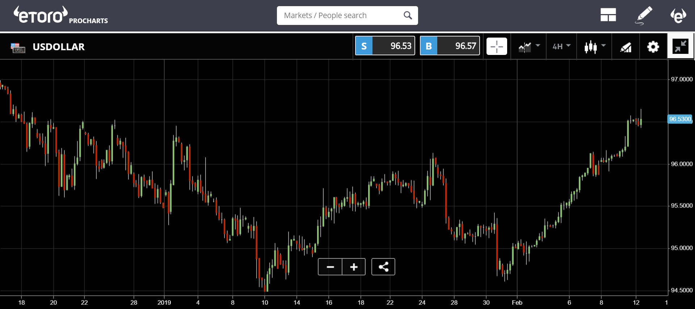Click the Sell button at 96.53
Viewport: 695px width, 309px height.
point(385,46)
